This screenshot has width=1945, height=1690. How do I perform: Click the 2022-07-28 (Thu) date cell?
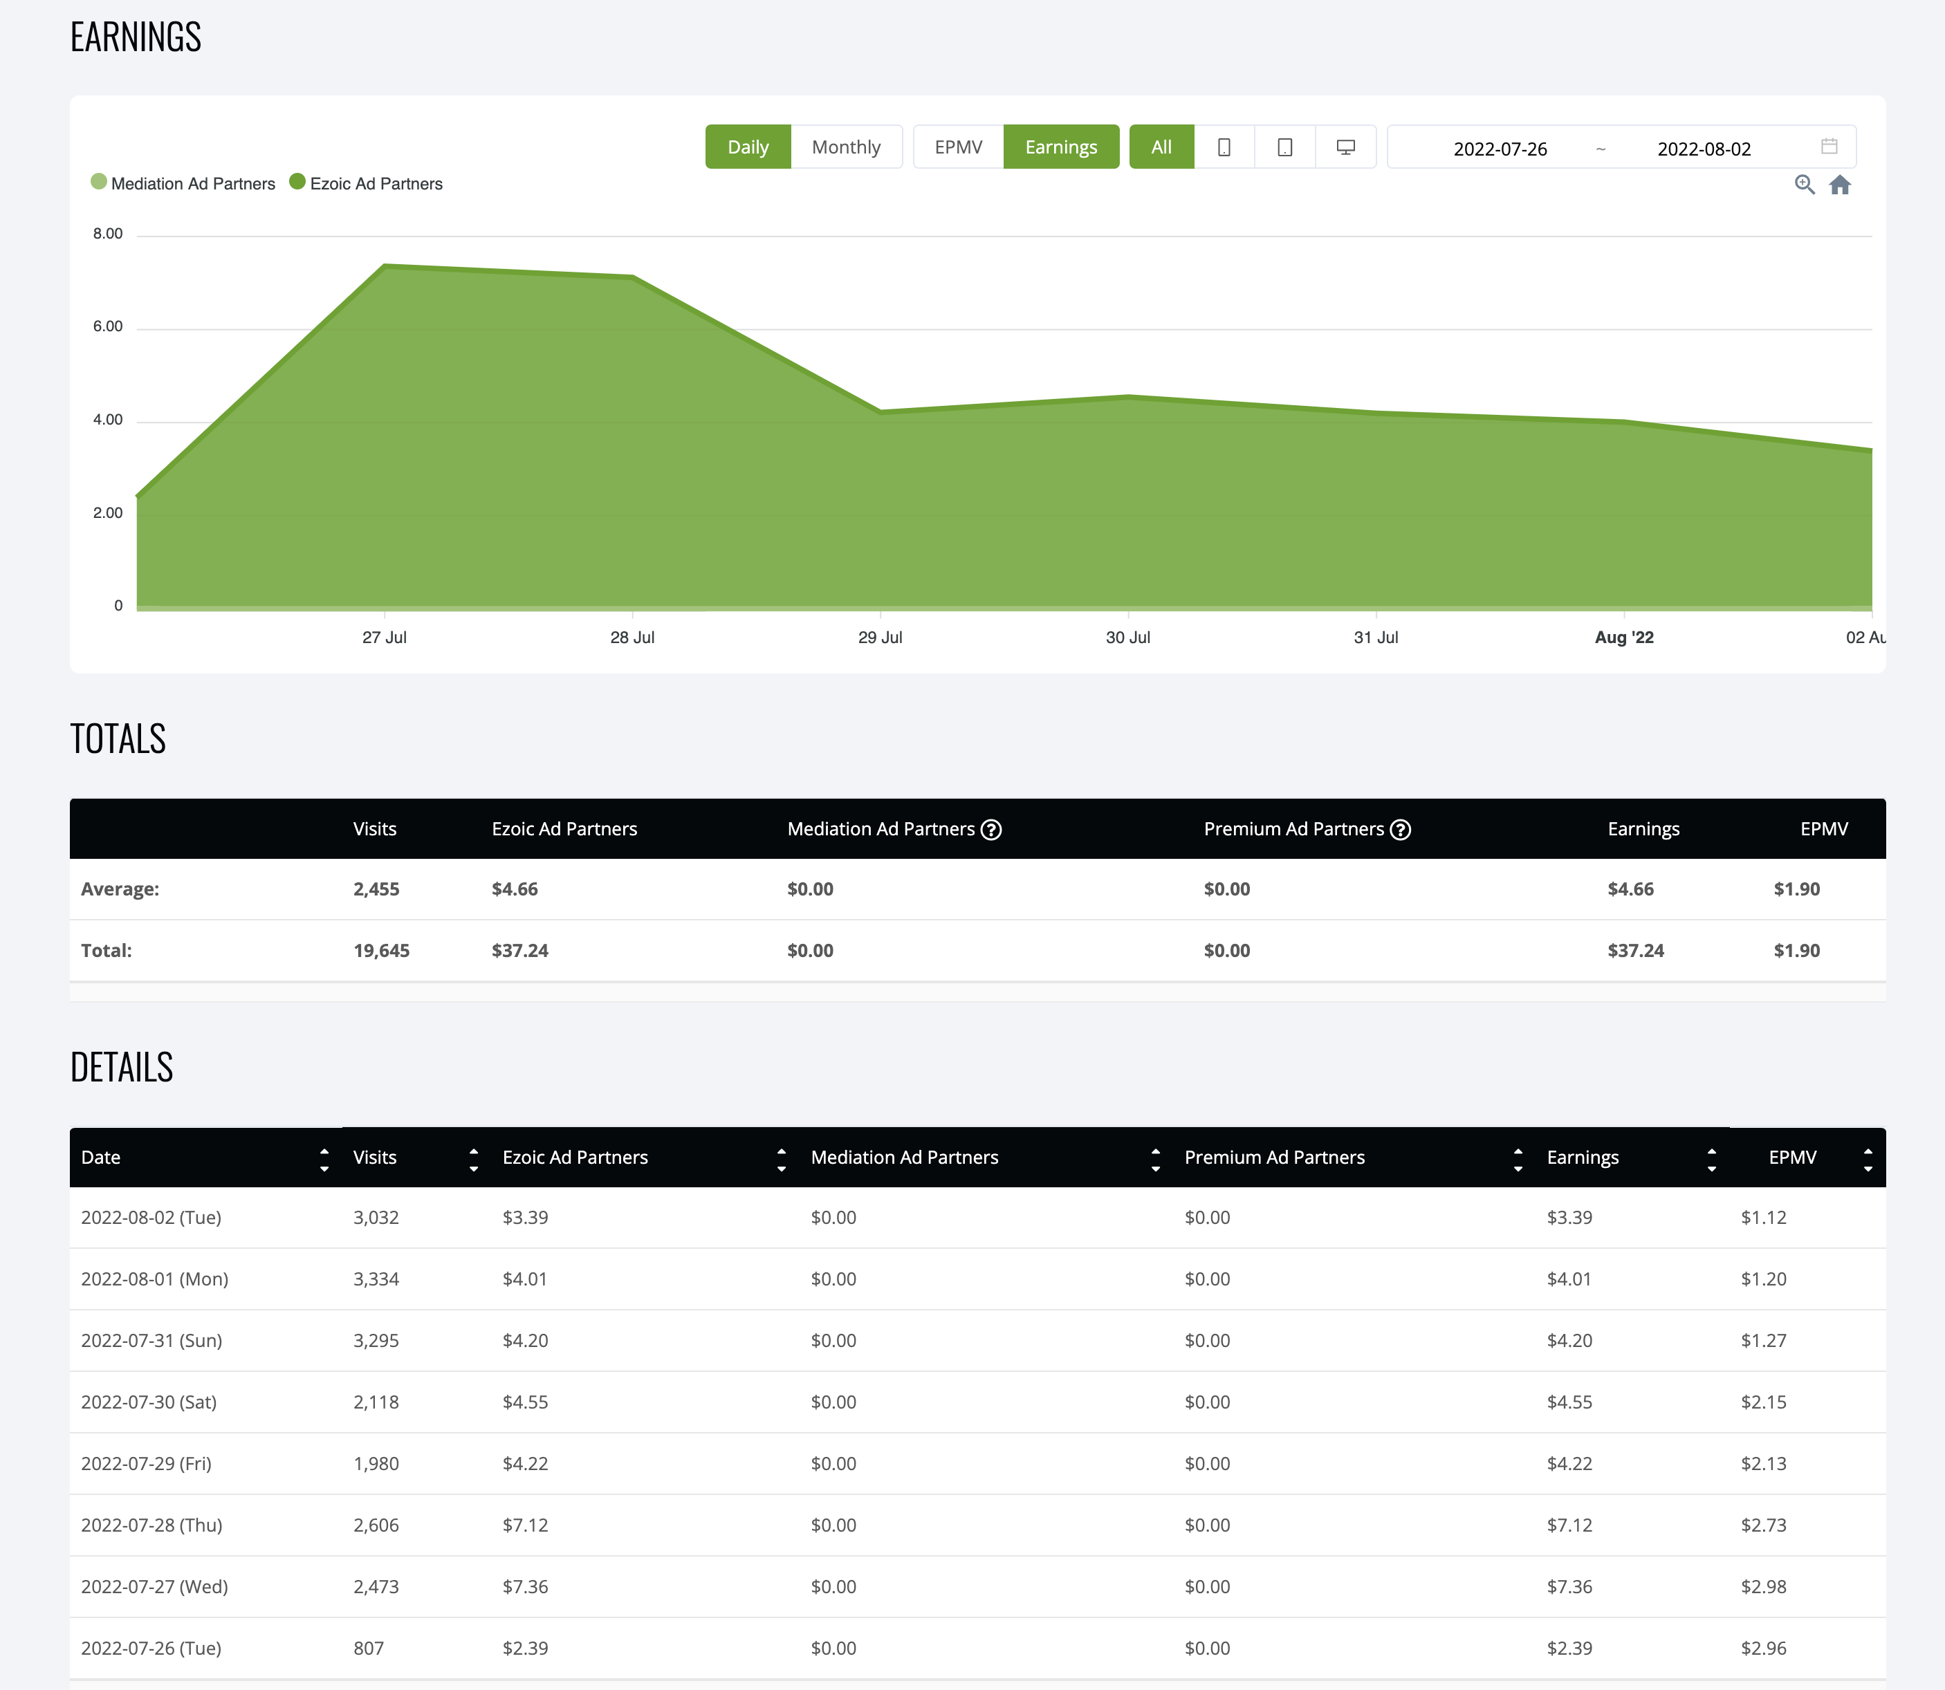click(152, 1525)
